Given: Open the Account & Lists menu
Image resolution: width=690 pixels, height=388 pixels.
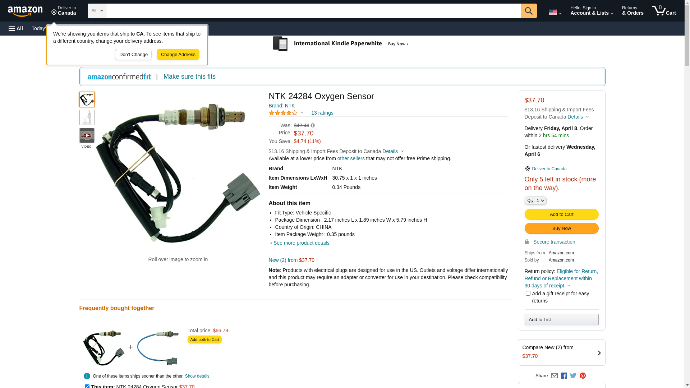Looking at the screenshot, I should click(x=591, y=11).
